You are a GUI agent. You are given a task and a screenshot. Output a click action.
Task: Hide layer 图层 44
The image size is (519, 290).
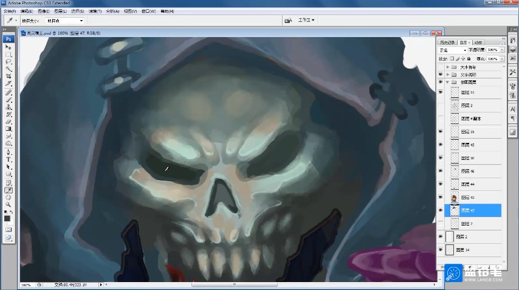[440, 184]
